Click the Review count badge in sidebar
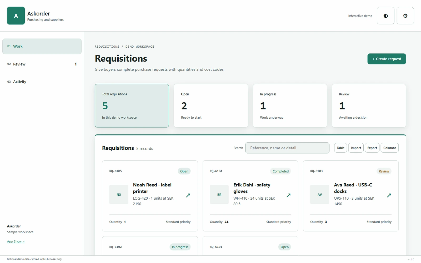Image resolution: width=421 pixels, height=263 pixels. (x=76, y=64)
